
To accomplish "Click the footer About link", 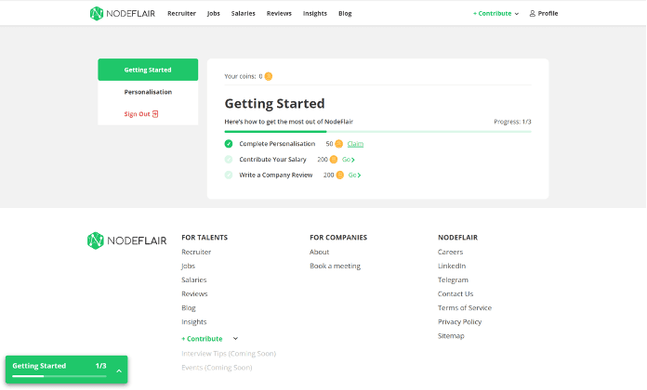I will click(x=320, y=252).
